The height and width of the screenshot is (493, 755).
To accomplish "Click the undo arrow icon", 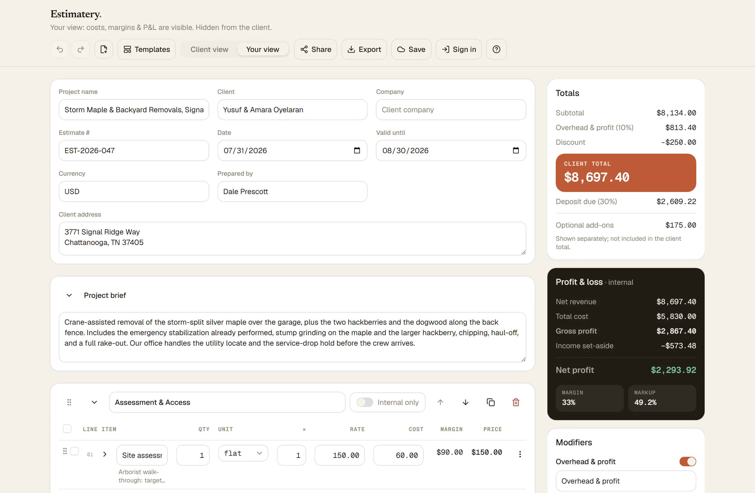I will [60, 50].
